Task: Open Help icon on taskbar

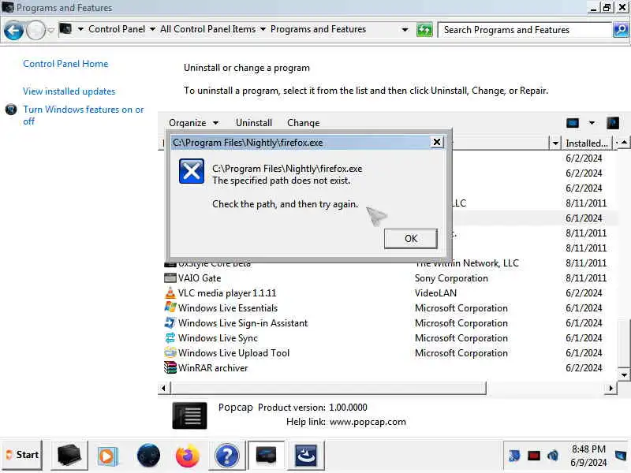Action: coord(227,456)
